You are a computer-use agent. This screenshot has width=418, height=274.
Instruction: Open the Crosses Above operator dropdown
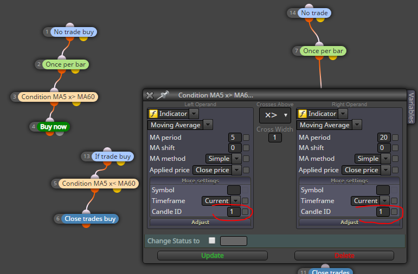pyautogui.click(x=275, y=115)
